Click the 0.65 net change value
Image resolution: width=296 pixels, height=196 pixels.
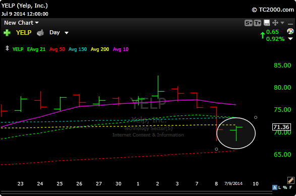(272, 32)
